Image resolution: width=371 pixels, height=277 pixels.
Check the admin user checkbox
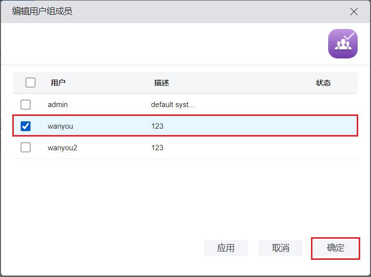coord(26,105)
